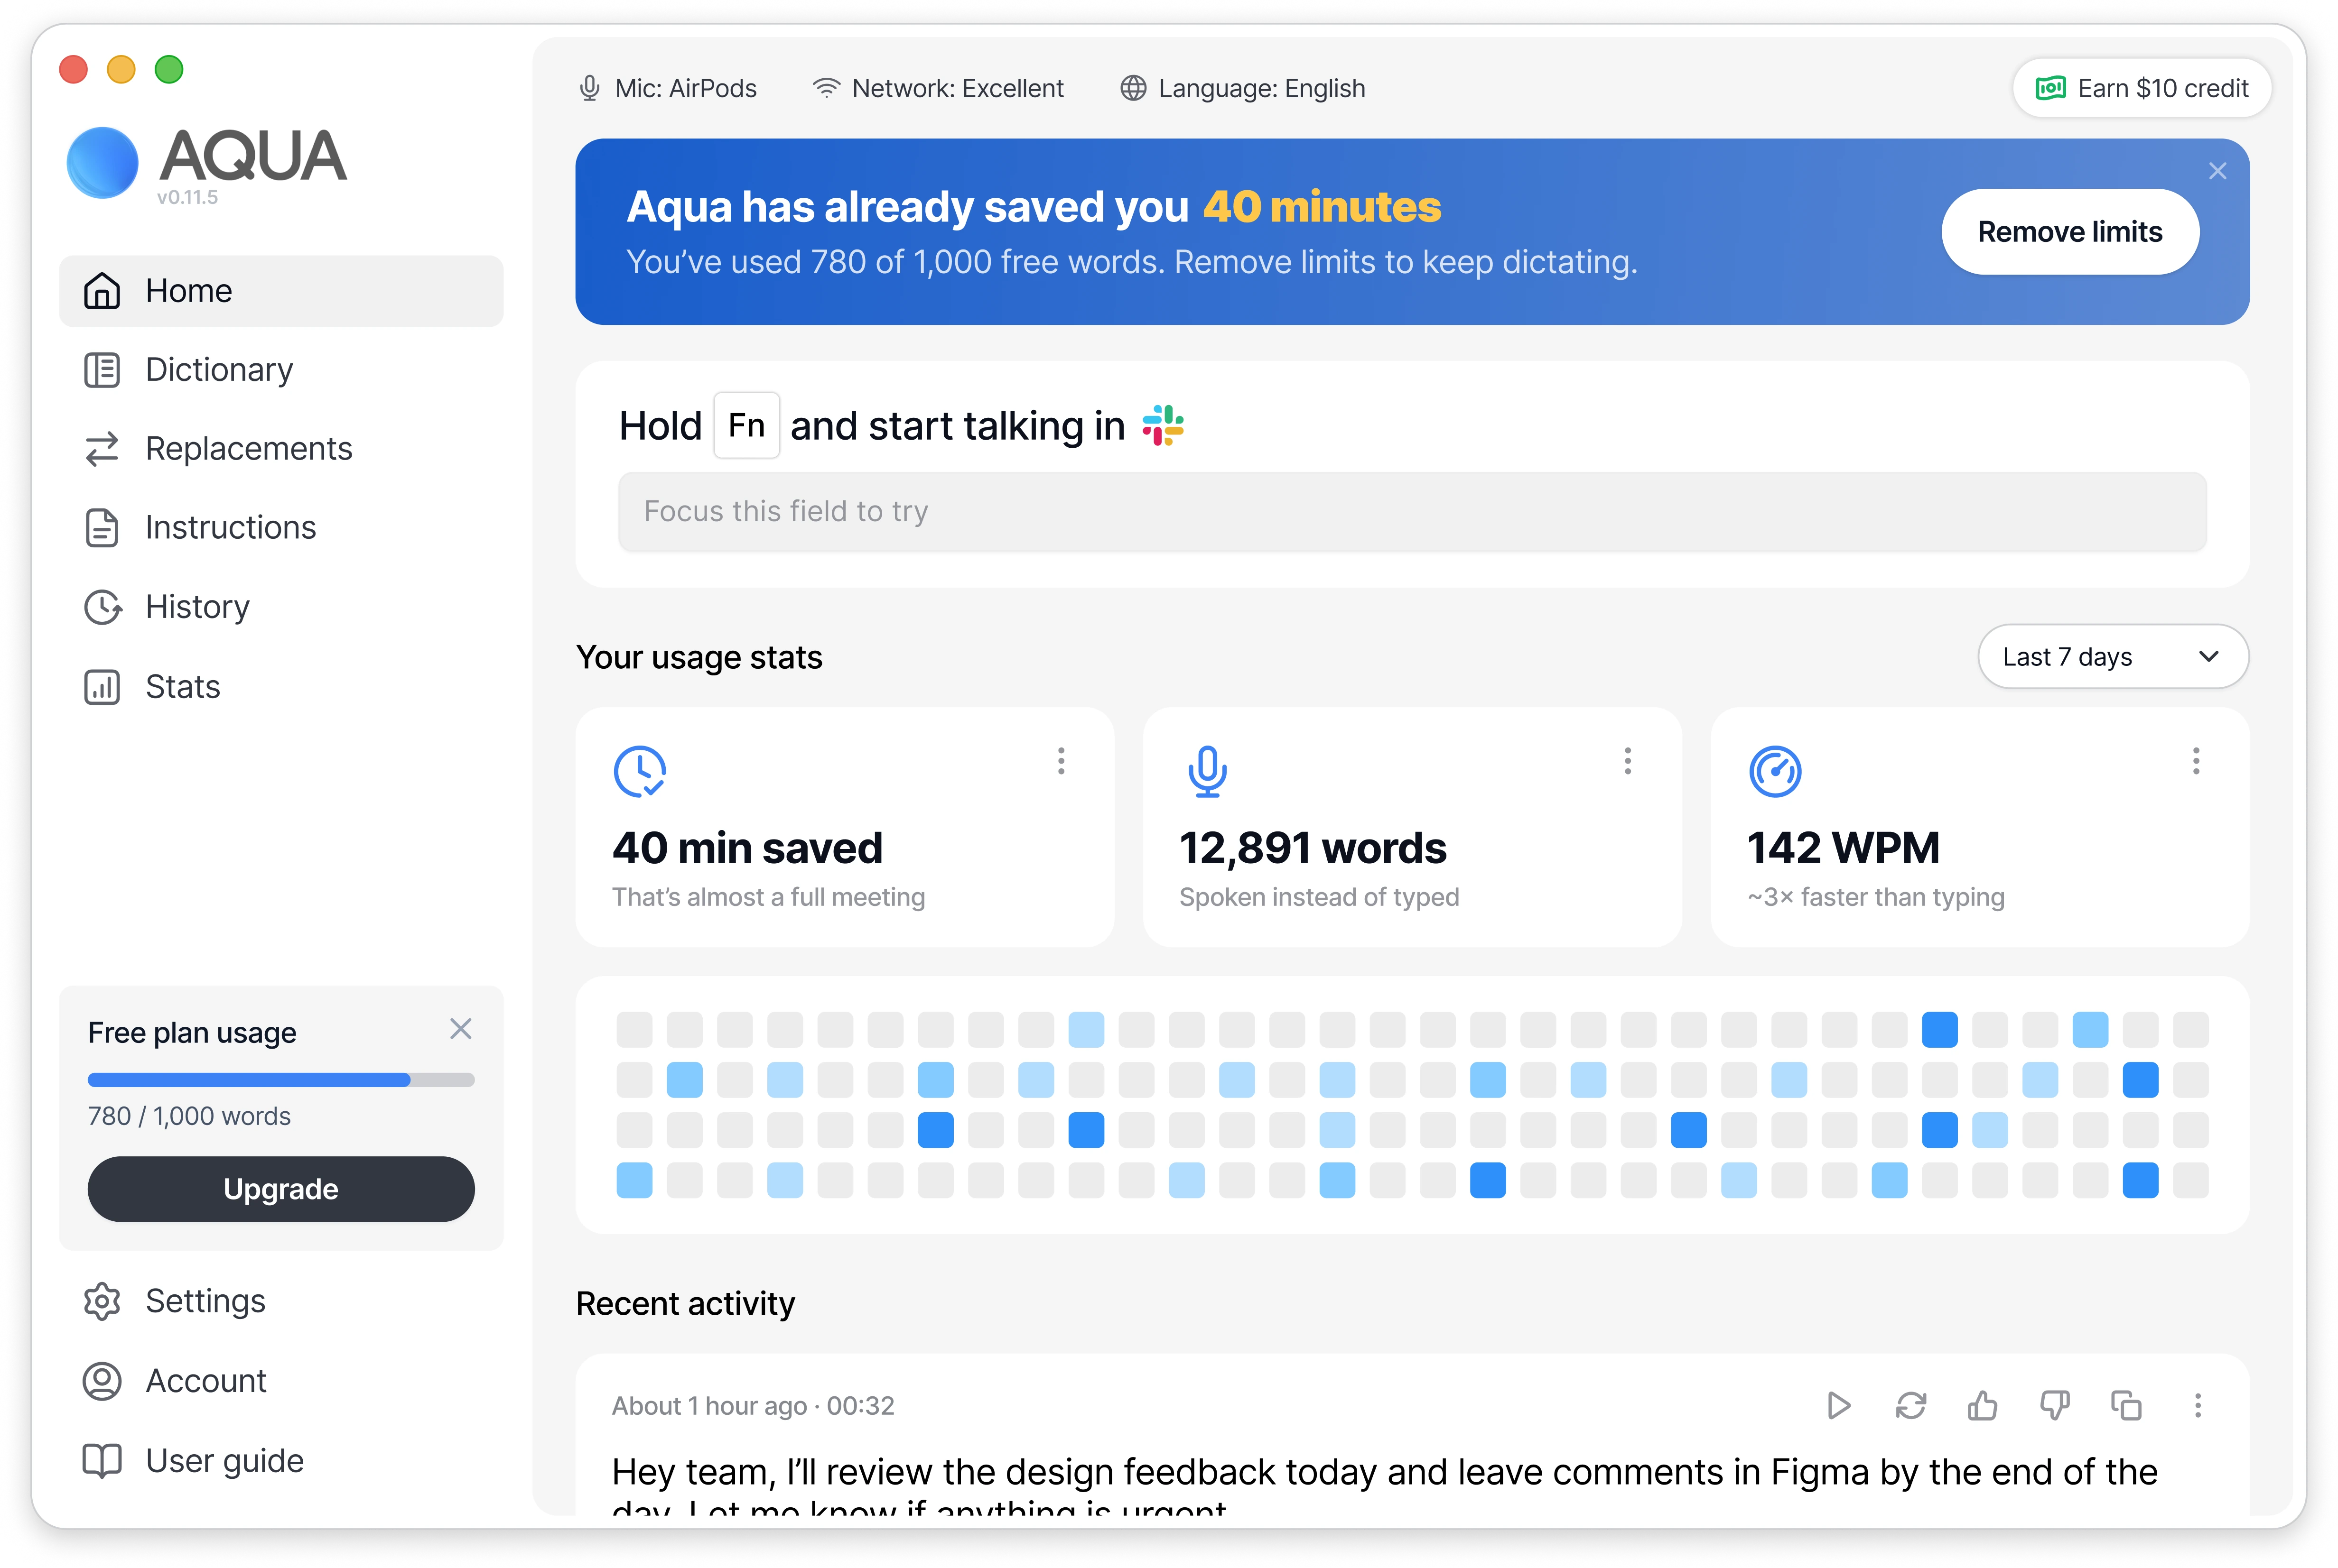Image resolution: width=2338 pixels, height=1568 pixels.
Task: Dismiss the Free plan usage card
Action: click(x=460, y=1029)
